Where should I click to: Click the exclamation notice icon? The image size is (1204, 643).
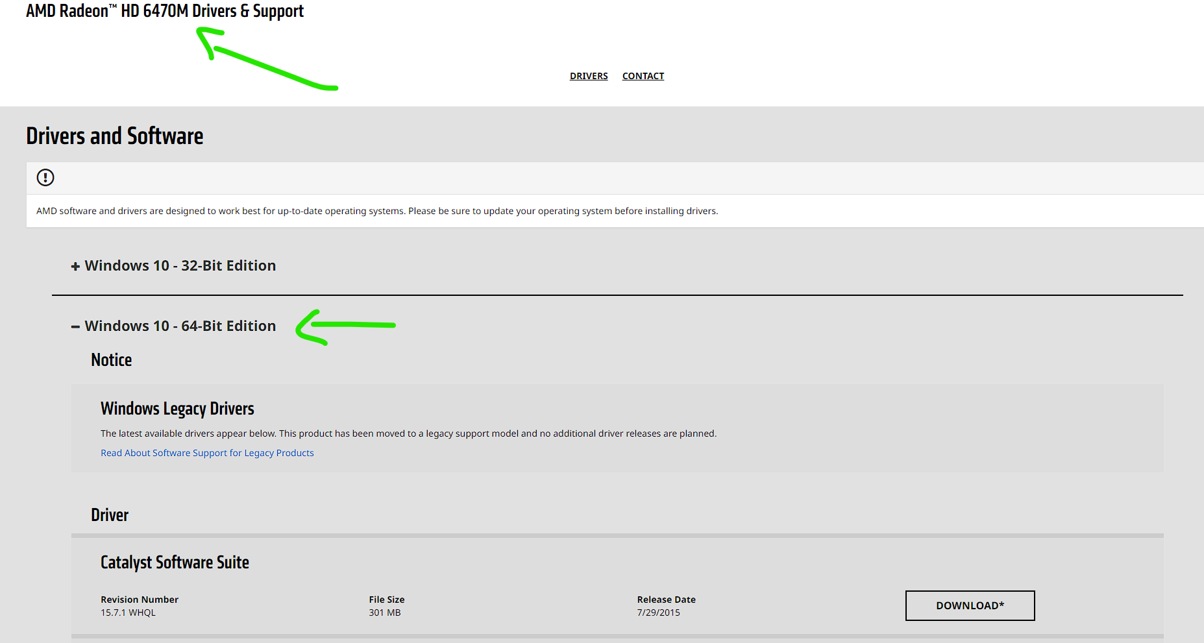(45, 177)
